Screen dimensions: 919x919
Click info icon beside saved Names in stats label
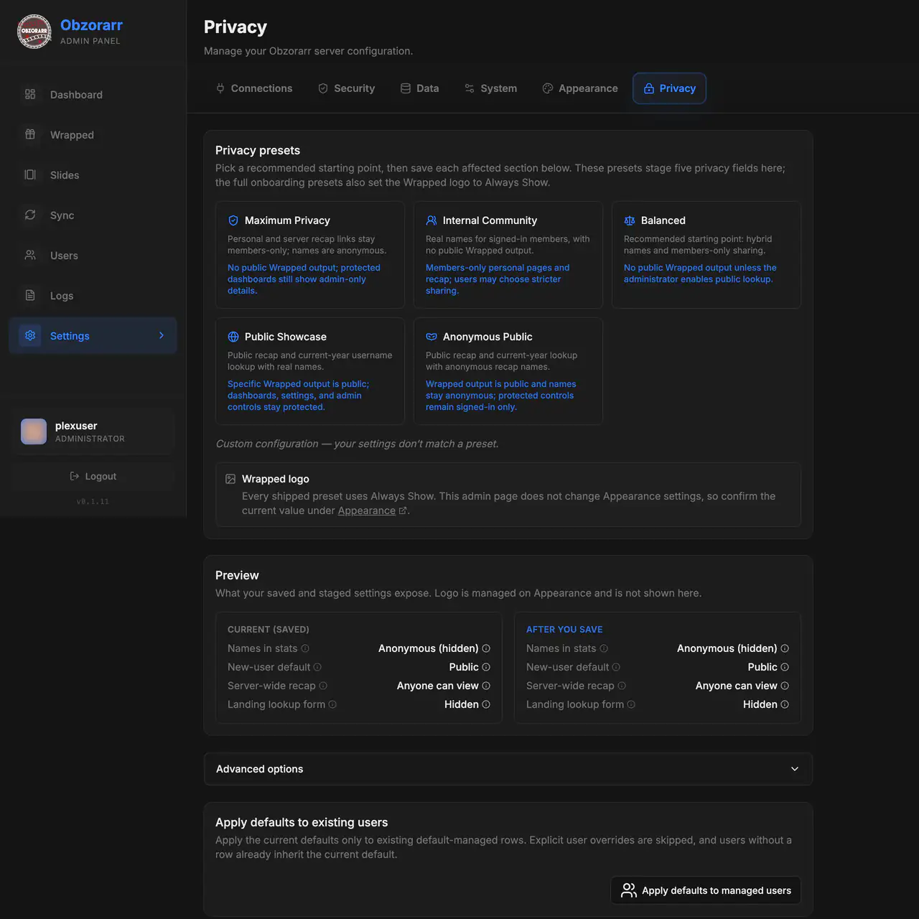(x=305, y=648)
